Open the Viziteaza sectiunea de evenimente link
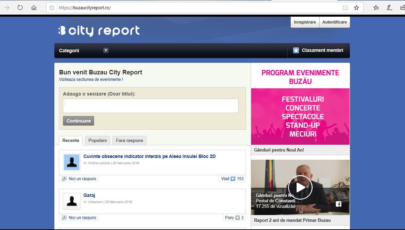 pos(91,80)
